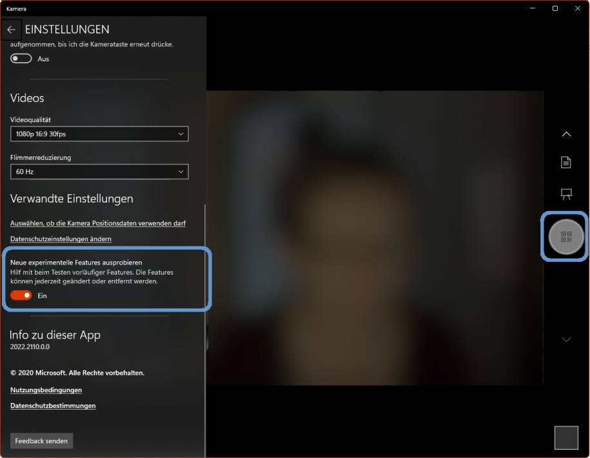Image resolution: width=590 pixels, height=458 pixels.
Task: Click 'Neue experimentelle Features ausprobieren' text
Action: click(76, 263)
